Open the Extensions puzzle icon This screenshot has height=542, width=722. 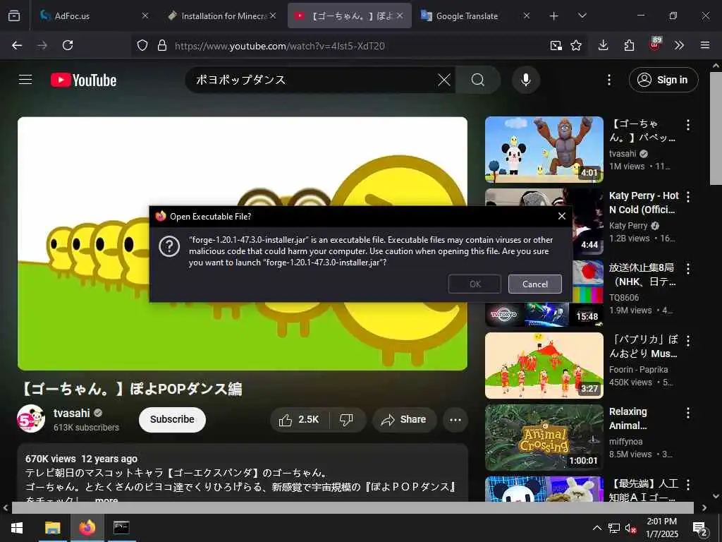(629, 45)
